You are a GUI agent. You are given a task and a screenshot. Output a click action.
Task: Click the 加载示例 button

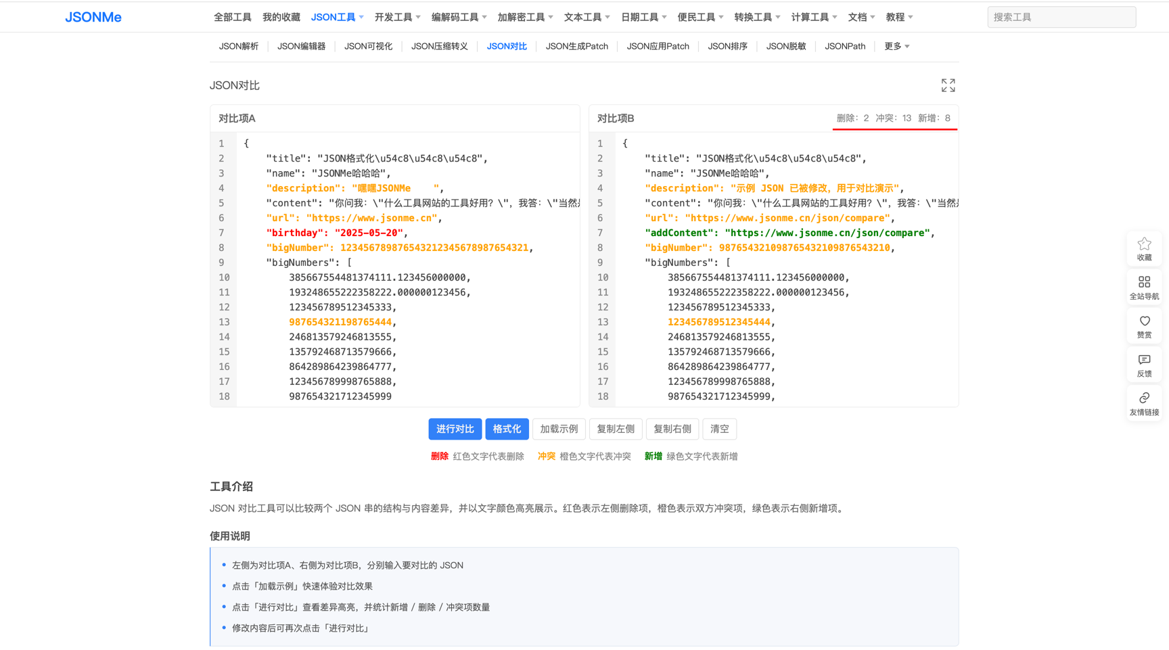559,429
